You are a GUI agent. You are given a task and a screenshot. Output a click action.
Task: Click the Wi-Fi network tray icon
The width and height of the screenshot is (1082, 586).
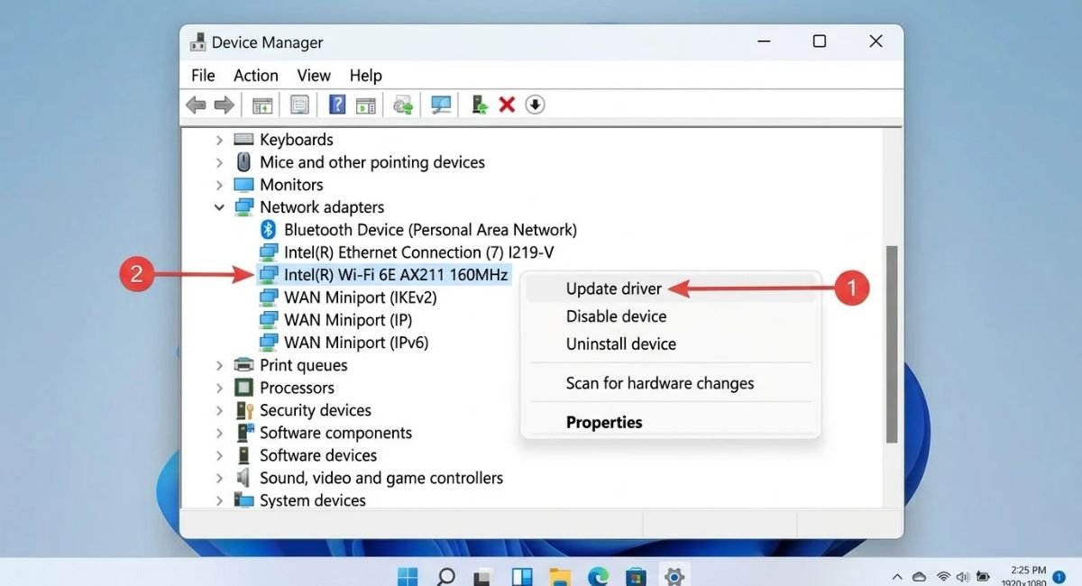(943, 576)
